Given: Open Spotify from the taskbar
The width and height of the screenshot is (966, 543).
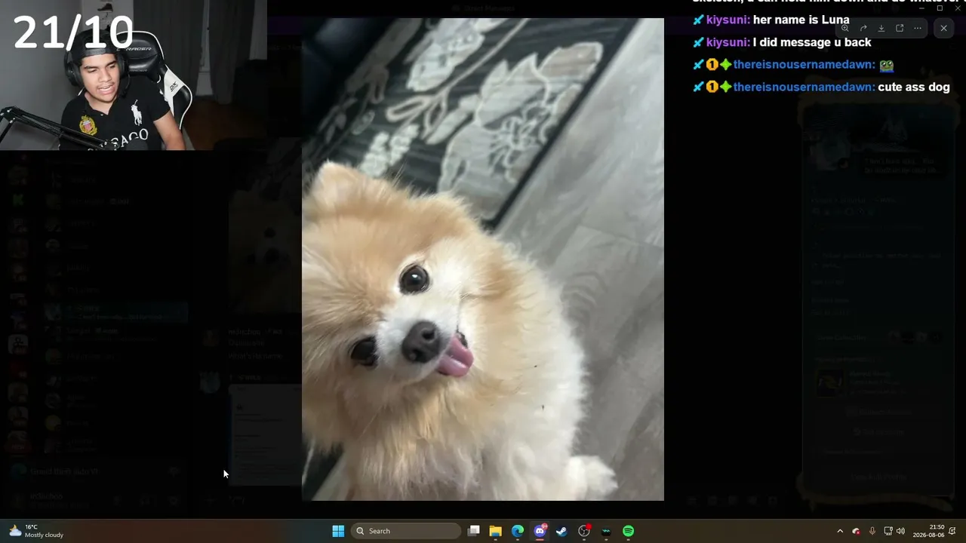Looking at the screenshot, I should pyautogui.click(x=629, y=531).
